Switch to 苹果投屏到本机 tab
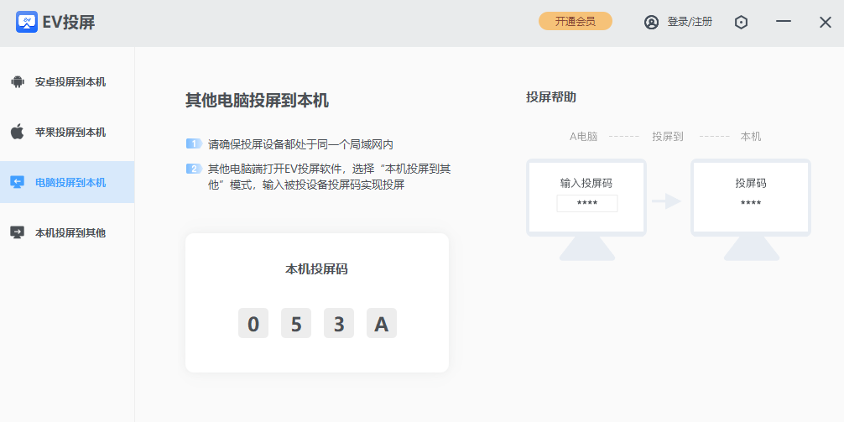 (70, 133)
